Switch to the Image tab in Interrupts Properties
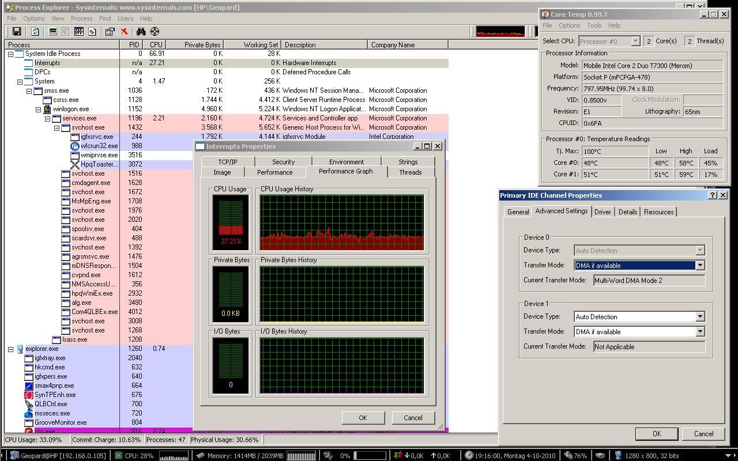The height and width of the screenshot is (461, 738). (x=222, y=172)
